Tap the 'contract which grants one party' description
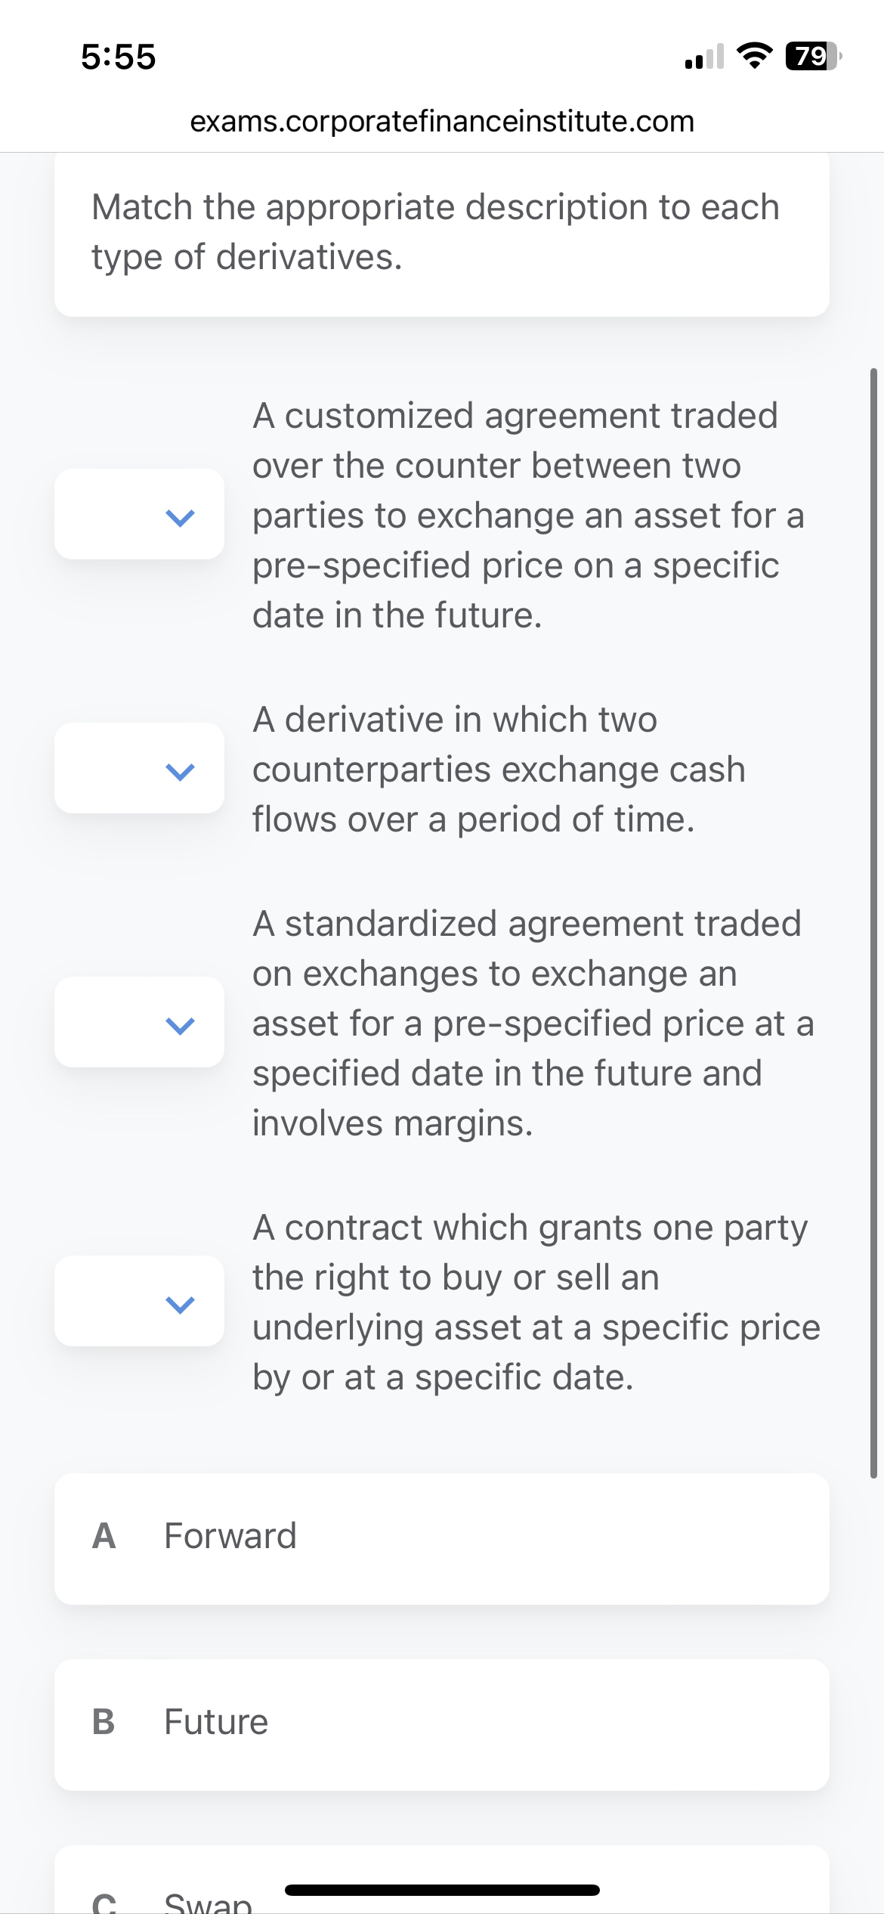 coord(535,1302)
